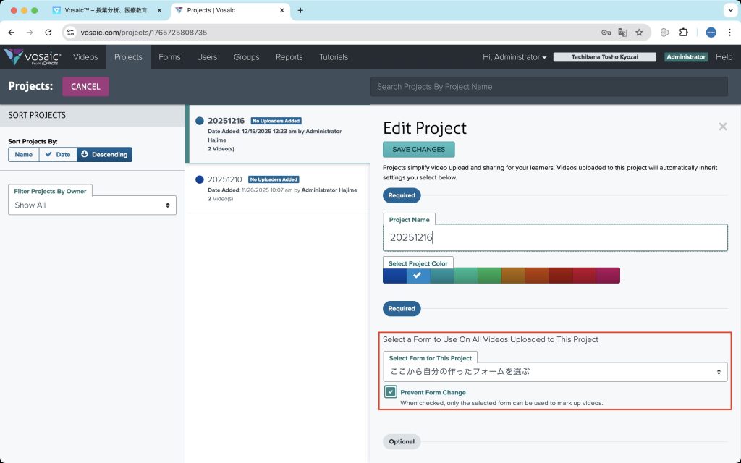Close the Edit Project panel with X

pyautogui.click(x=722, y=127)
